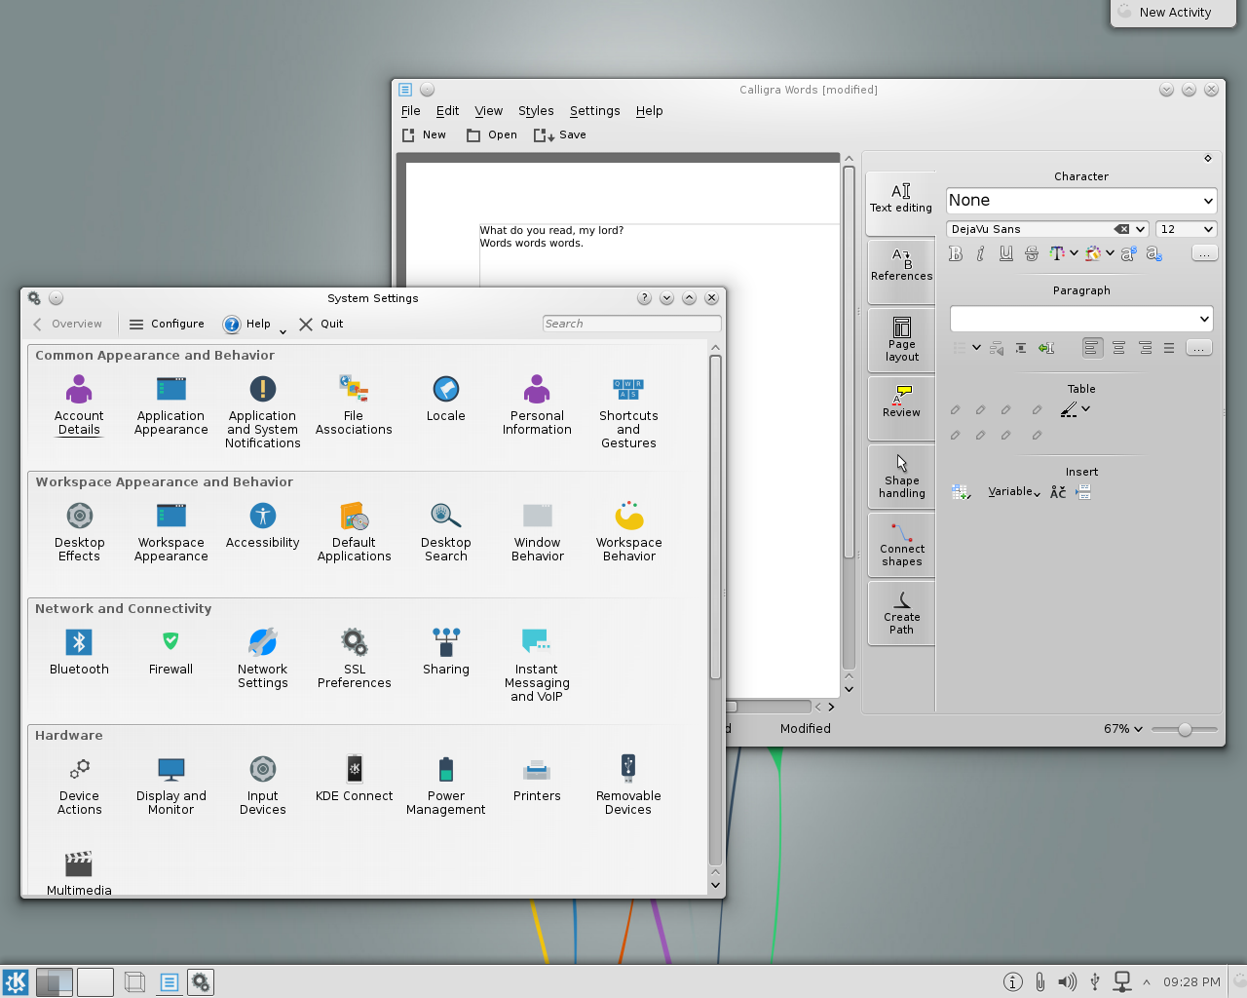1247x998 pixels.
Task: Open KDE Connect settings module
Action: pos(354,778)
